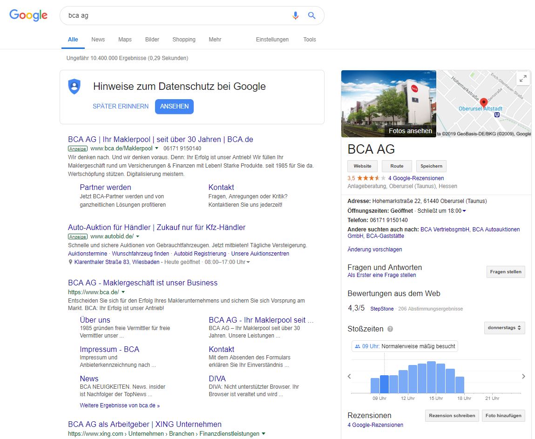This screenshot has width=535, height=439.
Task: Open dropdown next to www.bca.de/Maklerpool
Action: tap(156, 149)
